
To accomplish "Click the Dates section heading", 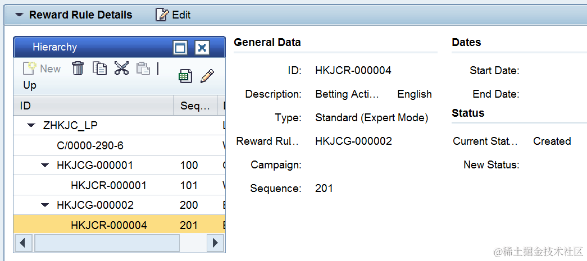I will 466,42.
